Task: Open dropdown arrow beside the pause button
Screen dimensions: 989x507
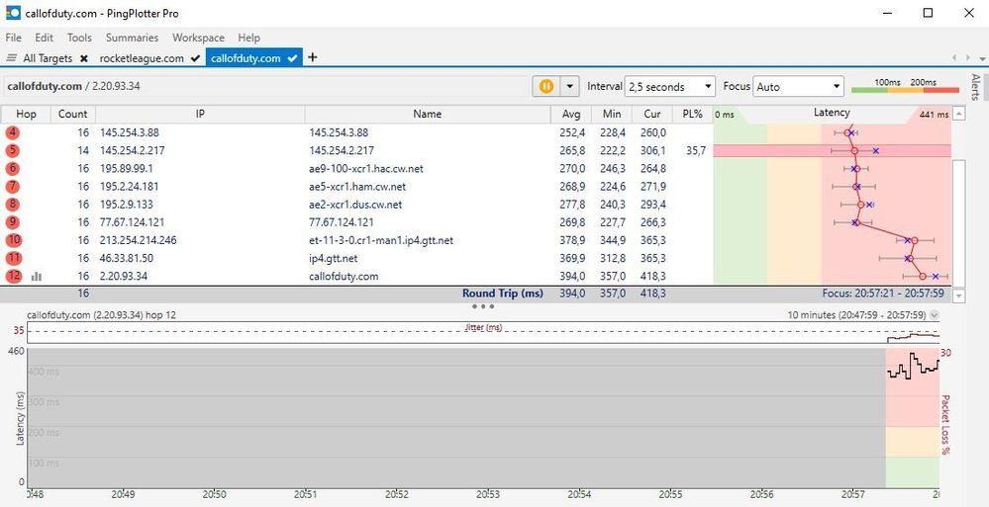Action: tap(570, 86)
